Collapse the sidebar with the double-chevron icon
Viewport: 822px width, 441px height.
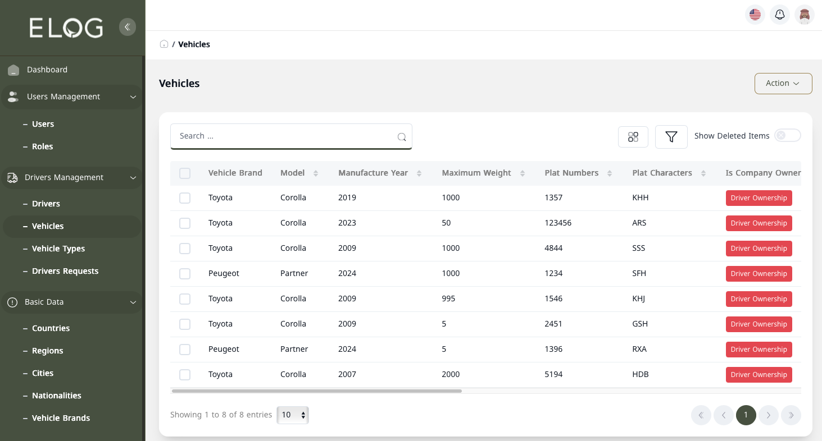128,27
